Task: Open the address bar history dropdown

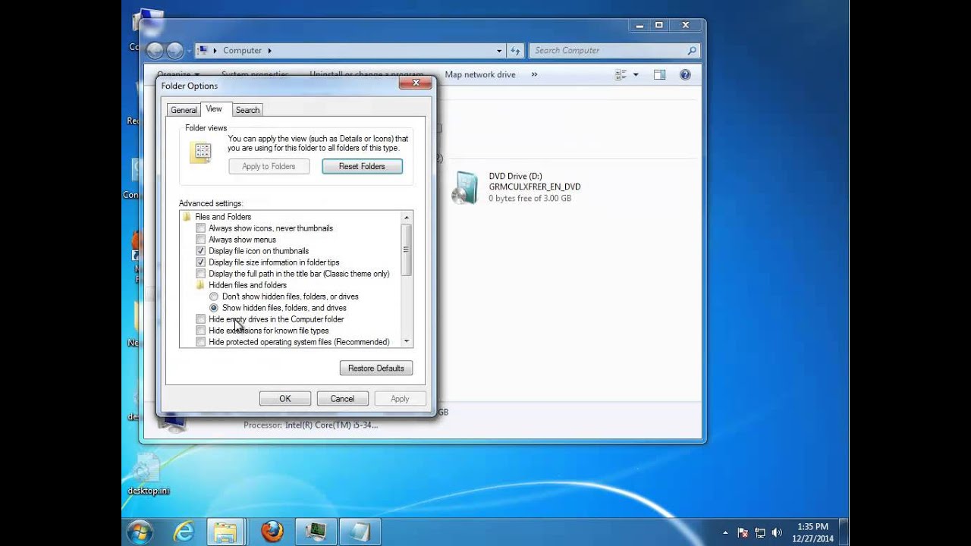Action: [499, 51]
